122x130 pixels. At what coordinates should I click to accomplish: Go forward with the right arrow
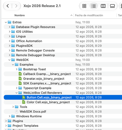pyautogui.click(x=16, y=6)
